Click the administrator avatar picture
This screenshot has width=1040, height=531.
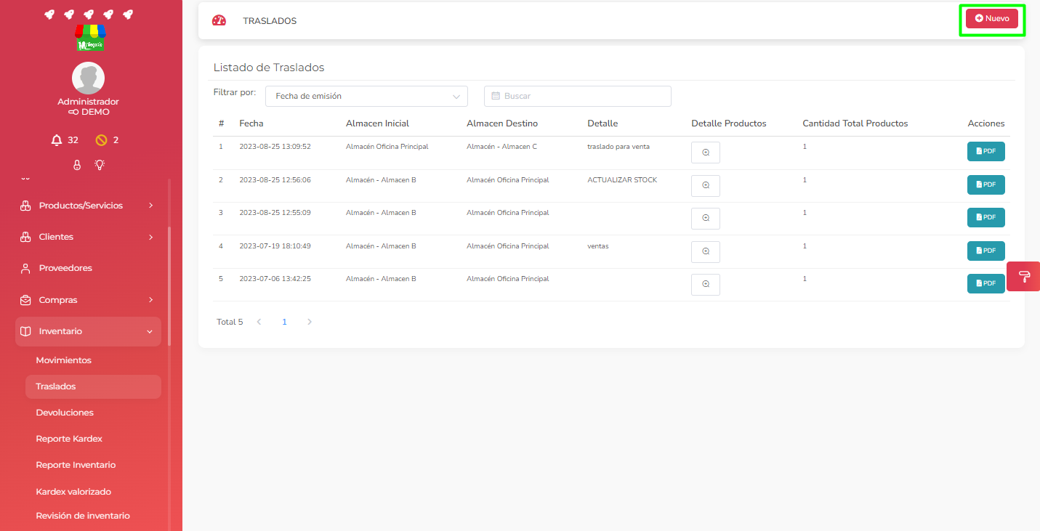coord(88,78)
